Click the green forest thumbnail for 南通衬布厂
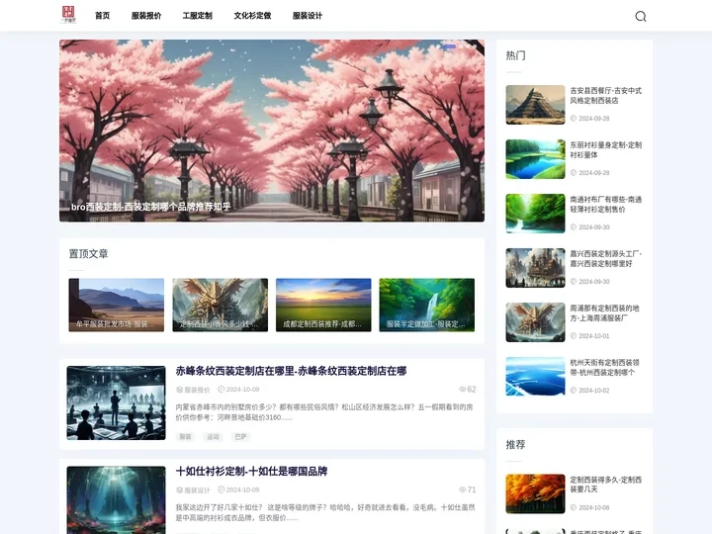Image resolution: width=712 pixels, height=534 pixels. coord(535,214)
